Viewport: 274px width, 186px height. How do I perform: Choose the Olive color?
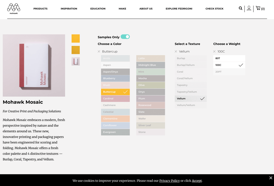point(151,85)
